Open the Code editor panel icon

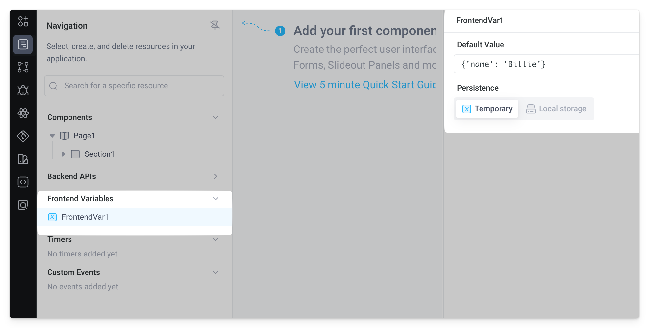pyautogui.click(x=23, y=182)
